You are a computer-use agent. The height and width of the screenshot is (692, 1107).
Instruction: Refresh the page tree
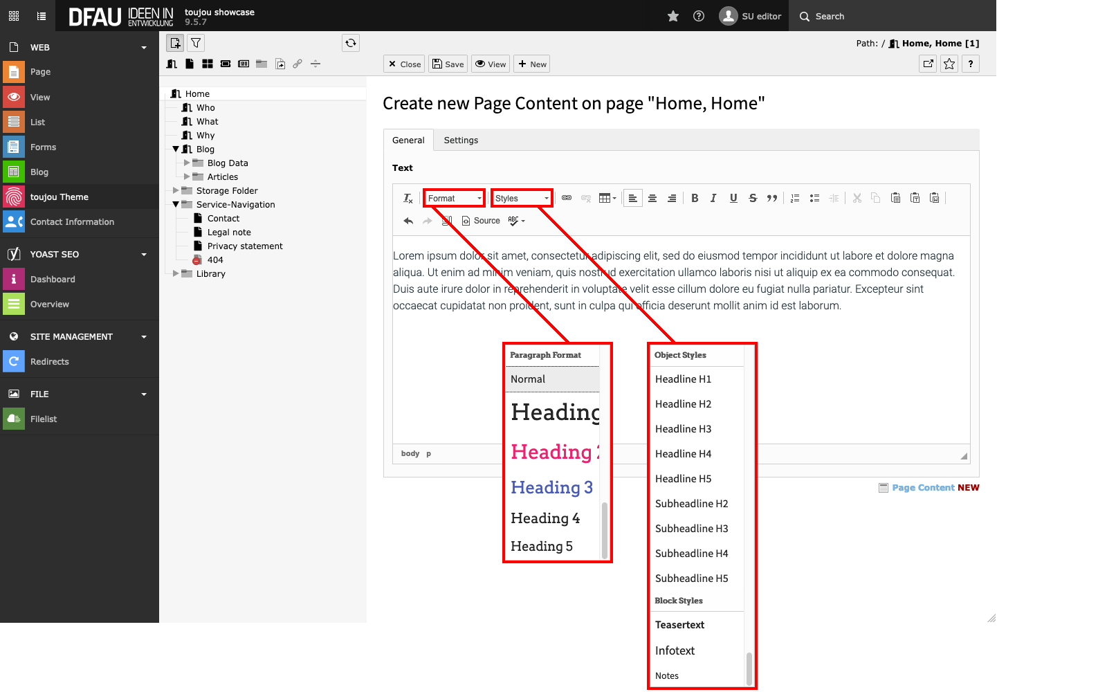point(351,43)
